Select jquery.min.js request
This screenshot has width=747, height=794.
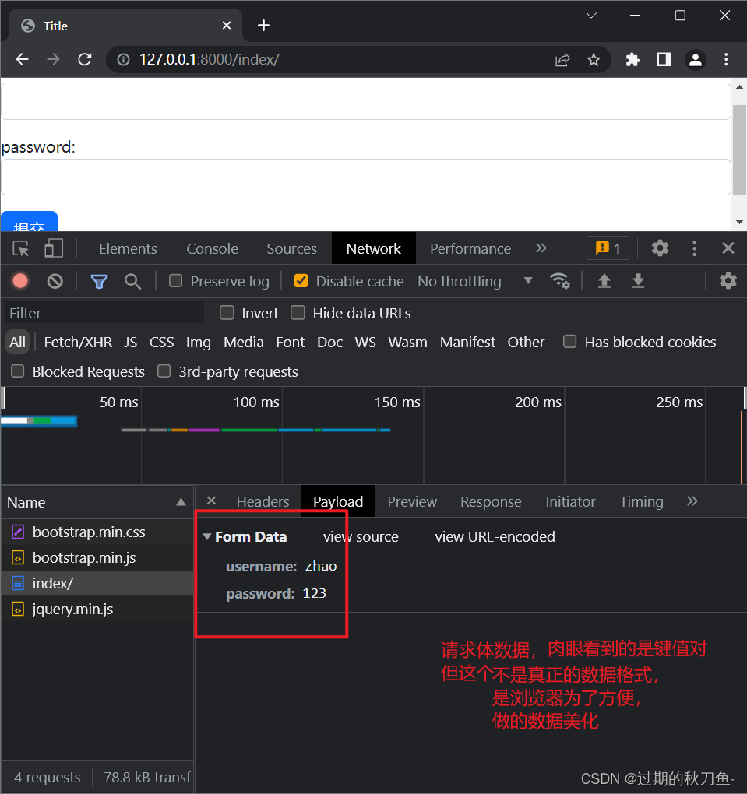pos(97,609)
